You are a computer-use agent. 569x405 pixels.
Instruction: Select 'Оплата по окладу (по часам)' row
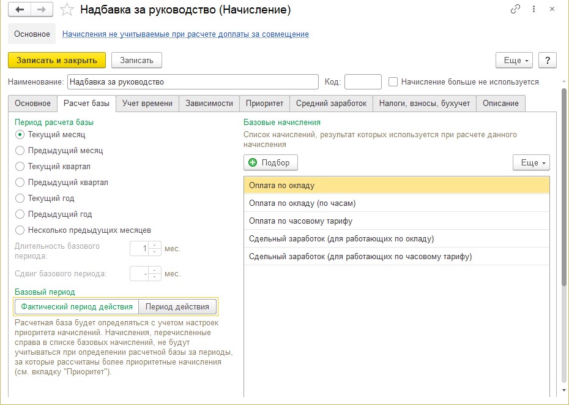pyautogui.click(x=396, y=203)
